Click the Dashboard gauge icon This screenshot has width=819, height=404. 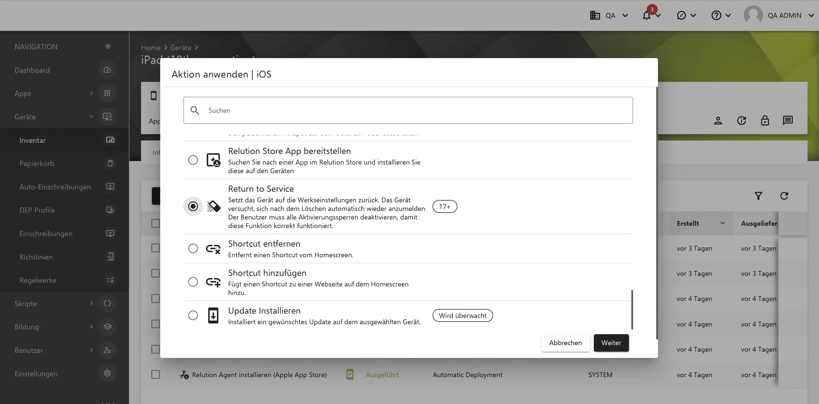coord(108,70)
